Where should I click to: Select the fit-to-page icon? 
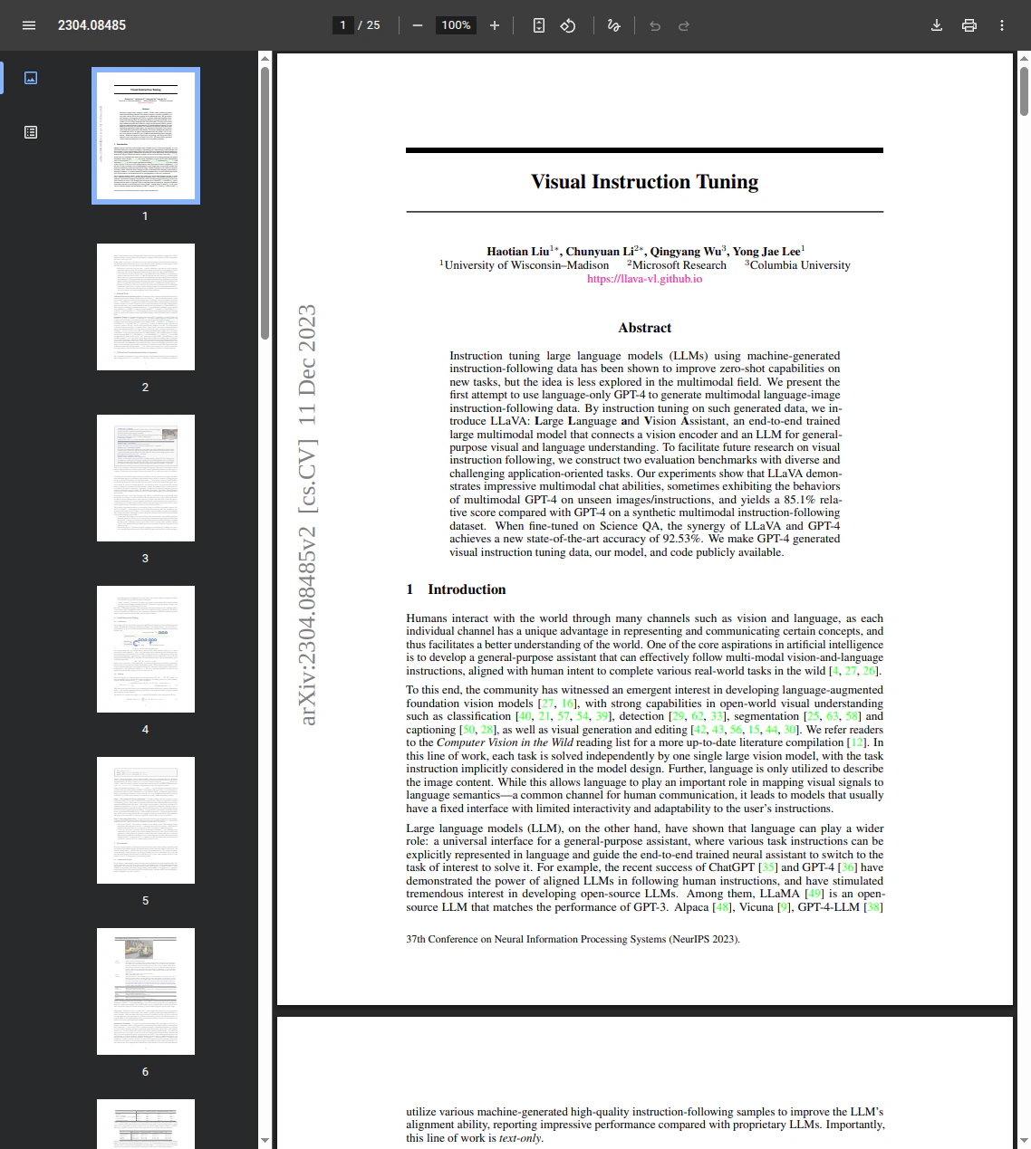(x=538, y=25)
